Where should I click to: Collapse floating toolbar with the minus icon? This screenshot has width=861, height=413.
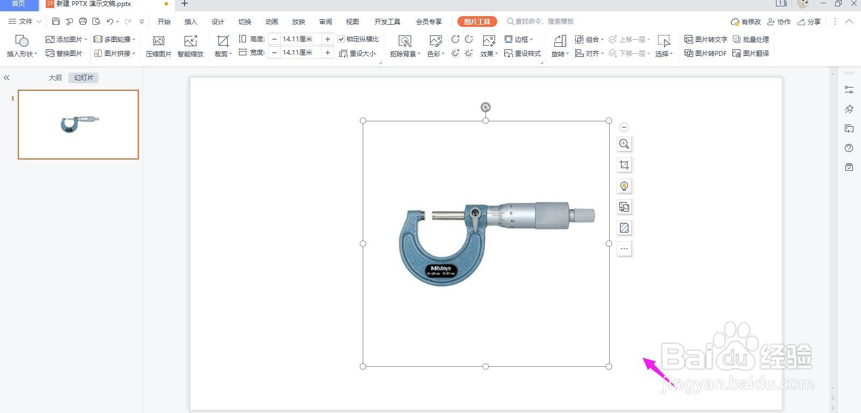click(x=624, y=127)
